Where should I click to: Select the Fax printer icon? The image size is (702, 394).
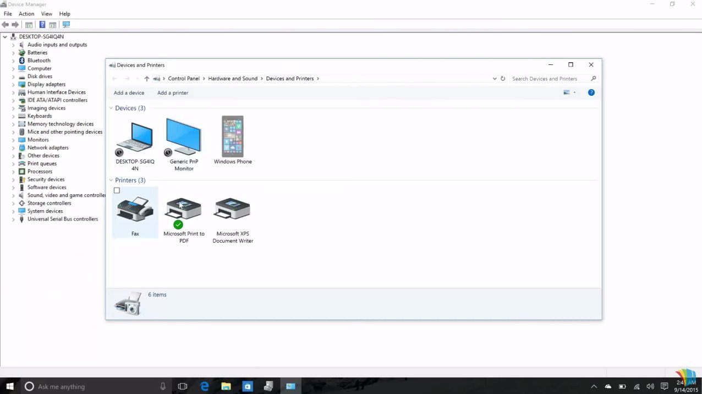(x=135, y=209)
